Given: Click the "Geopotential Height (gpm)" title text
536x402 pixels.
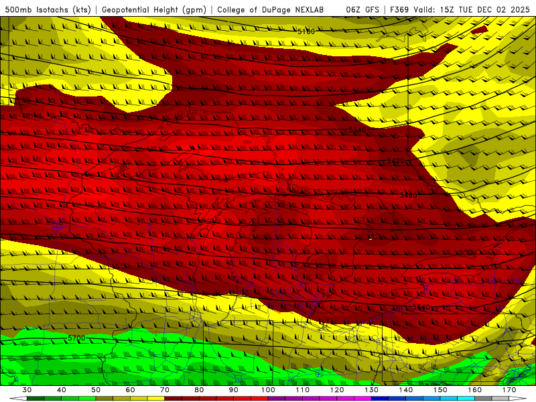Looking at the screenshot, I should point(154,10).
